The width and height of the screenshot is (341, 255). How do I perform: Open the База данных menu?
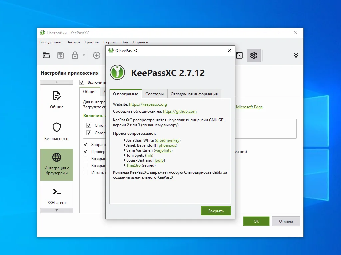coord(51,42)
